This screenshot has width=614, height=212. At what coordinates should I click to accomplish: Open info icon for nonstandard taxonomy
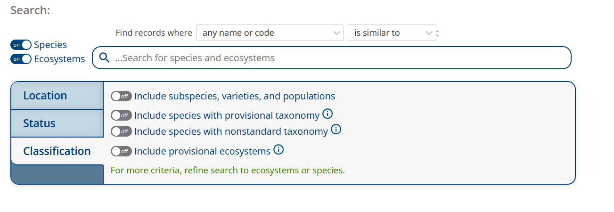click(x=336, y=130)
